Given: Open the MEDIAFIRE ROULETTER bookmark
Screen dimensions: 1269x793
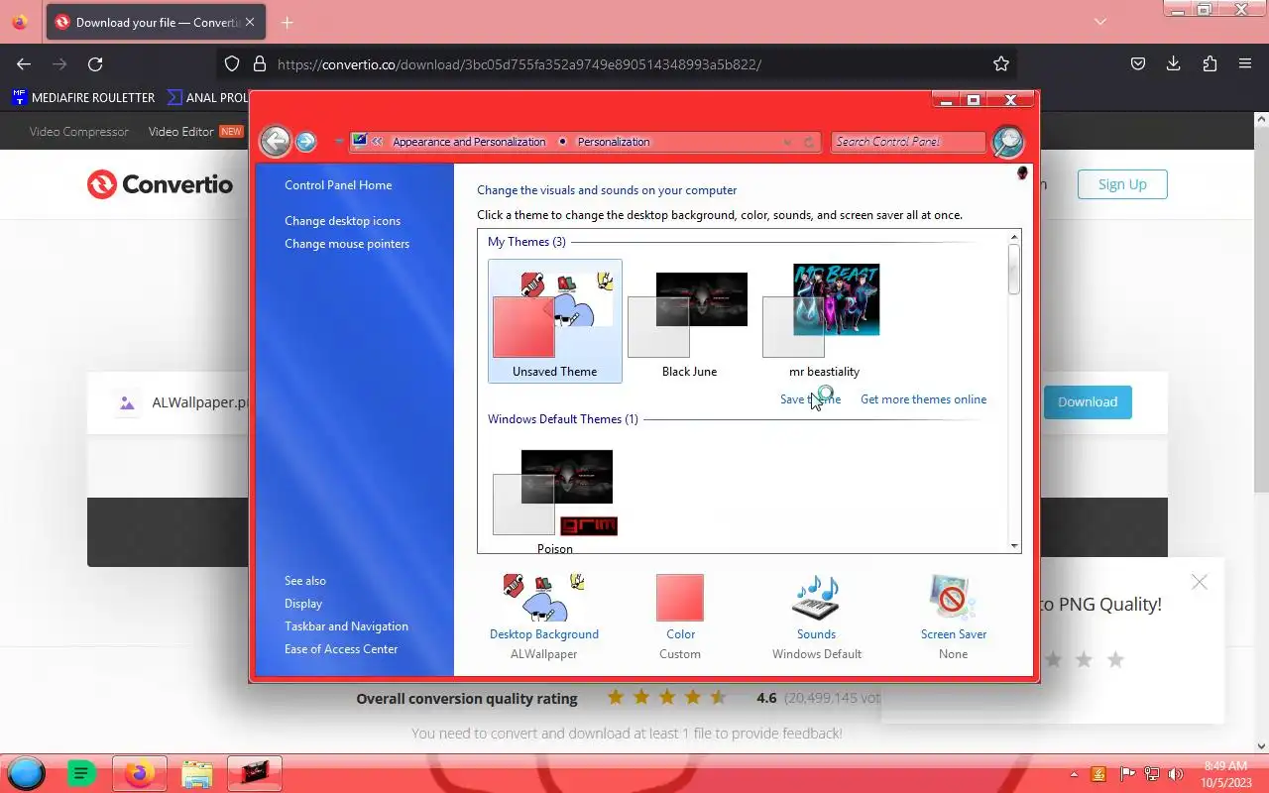Looking at the screenshot, I should [x=83, y=98].
